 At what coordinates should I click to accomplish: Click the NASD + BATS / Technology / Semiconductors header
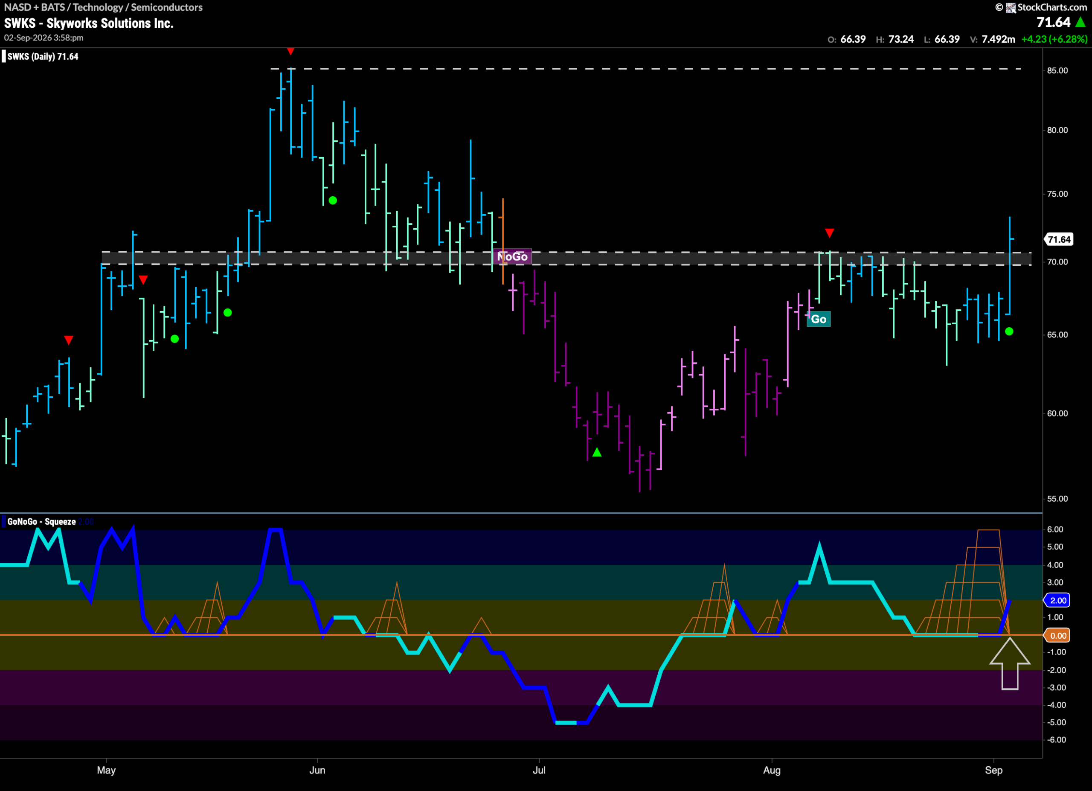tap(103, 7)
